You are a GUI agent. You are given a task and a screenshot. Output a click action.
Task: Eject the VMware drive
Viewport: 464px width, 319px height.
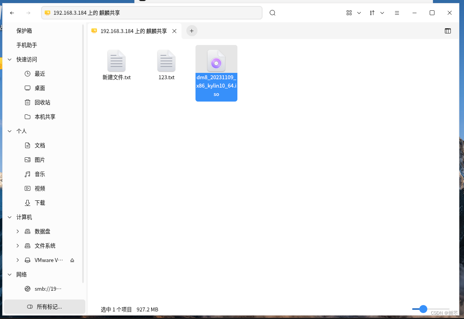[x=72, y=260]
